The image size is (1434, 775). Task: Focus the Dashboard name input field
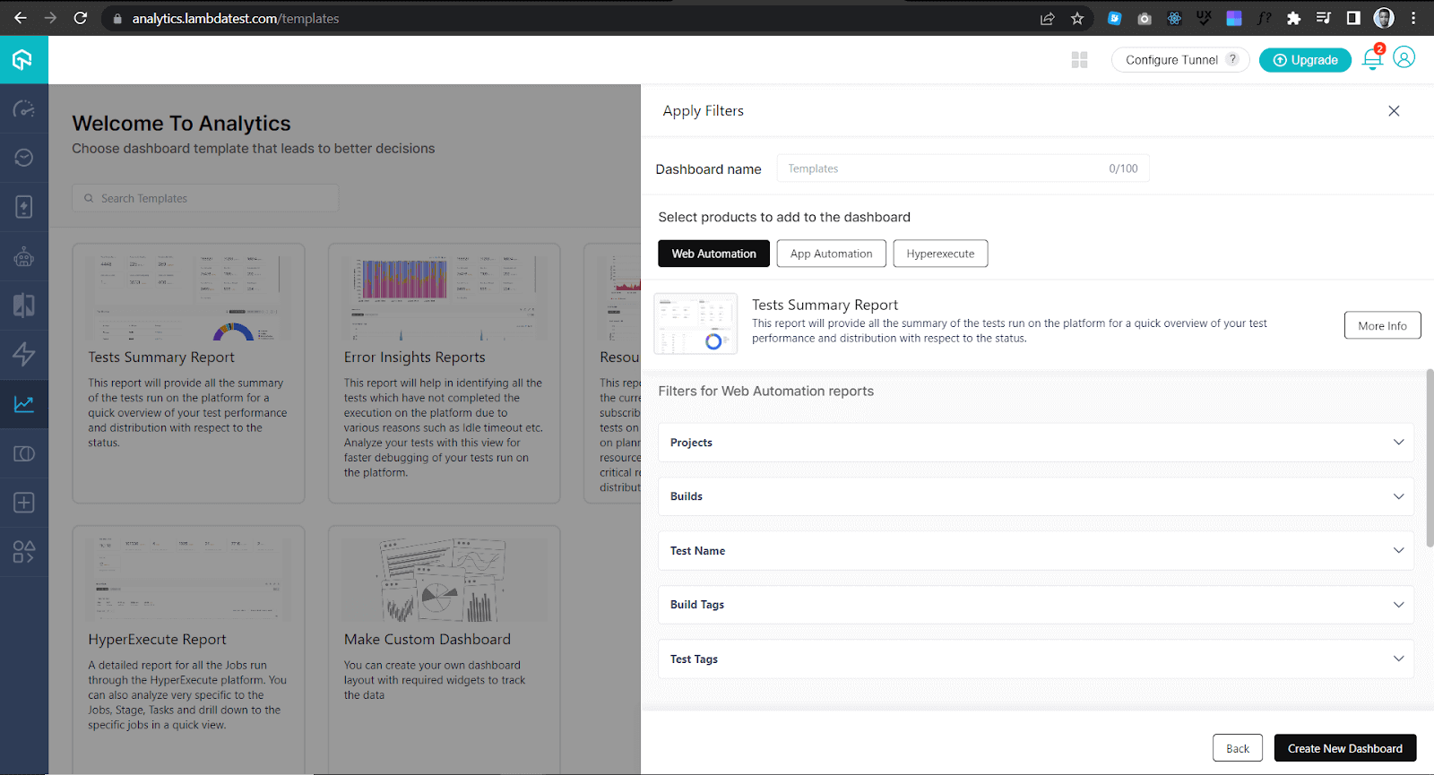[963, 168]
